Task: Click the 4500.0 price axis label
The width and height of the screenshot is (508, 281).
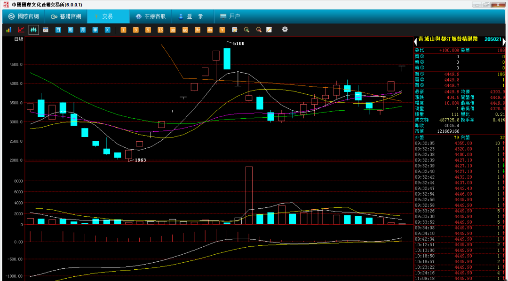Action: point(16,65)
